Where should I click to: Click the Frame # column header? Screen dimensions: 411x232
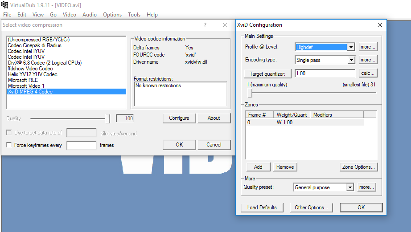click(259, 115)
